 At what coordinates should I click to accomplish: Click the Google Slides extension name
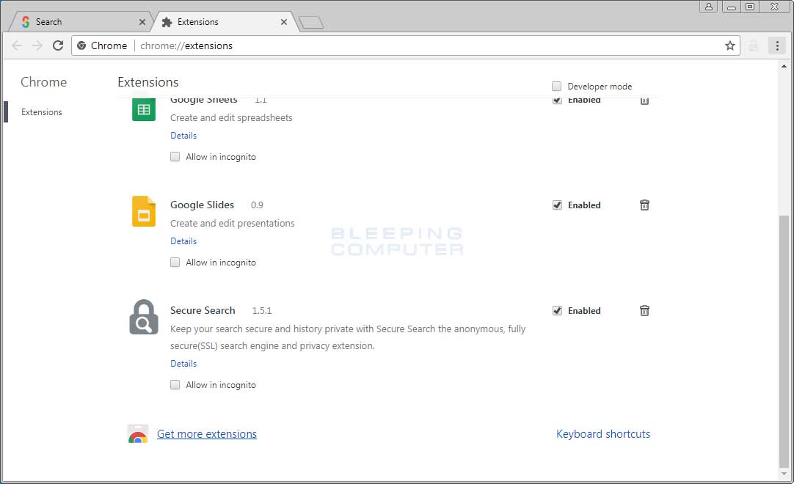tap(202, 205)
